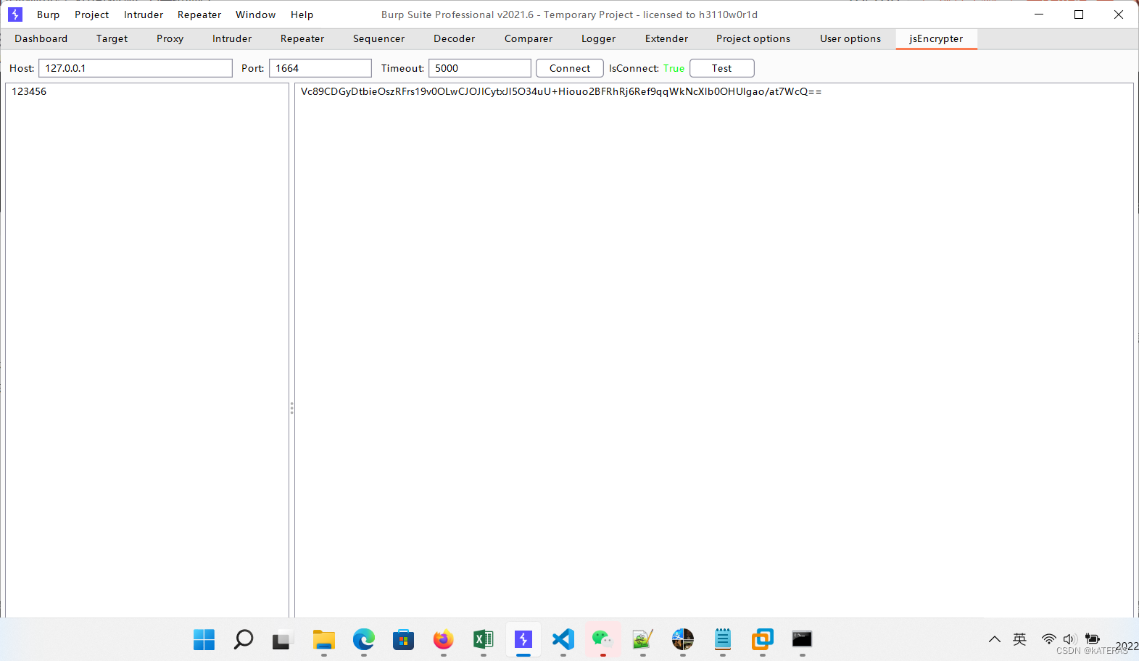Click the Test button
This screenshot has width=1139, height=661.
point(722,68)
